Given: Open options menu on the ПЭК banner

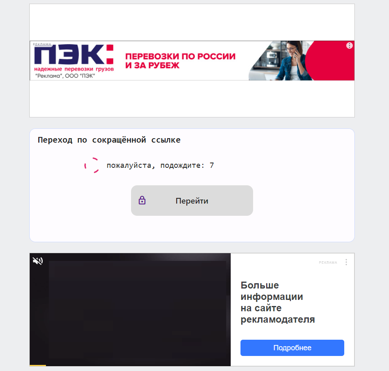Looking at the screenshot, I should tap(349, 46).
